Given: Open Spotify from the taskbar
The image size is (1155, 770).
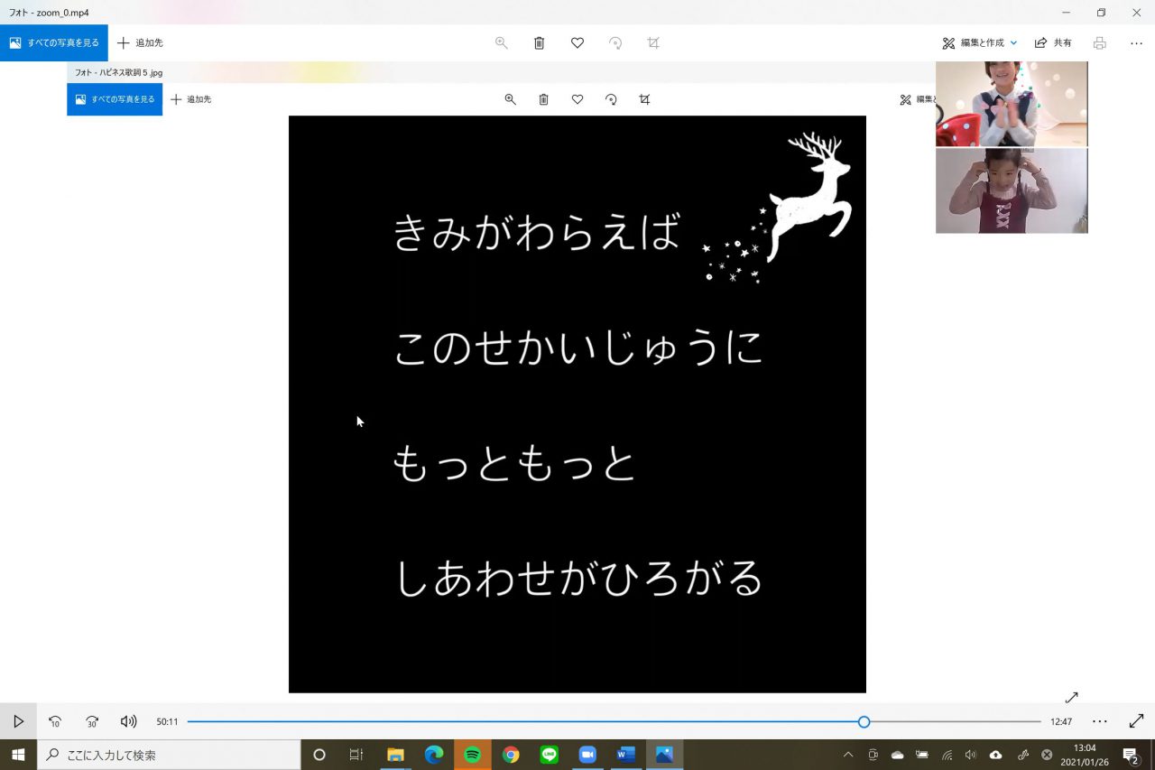Looking at the screenshot, I should [472, 755].
